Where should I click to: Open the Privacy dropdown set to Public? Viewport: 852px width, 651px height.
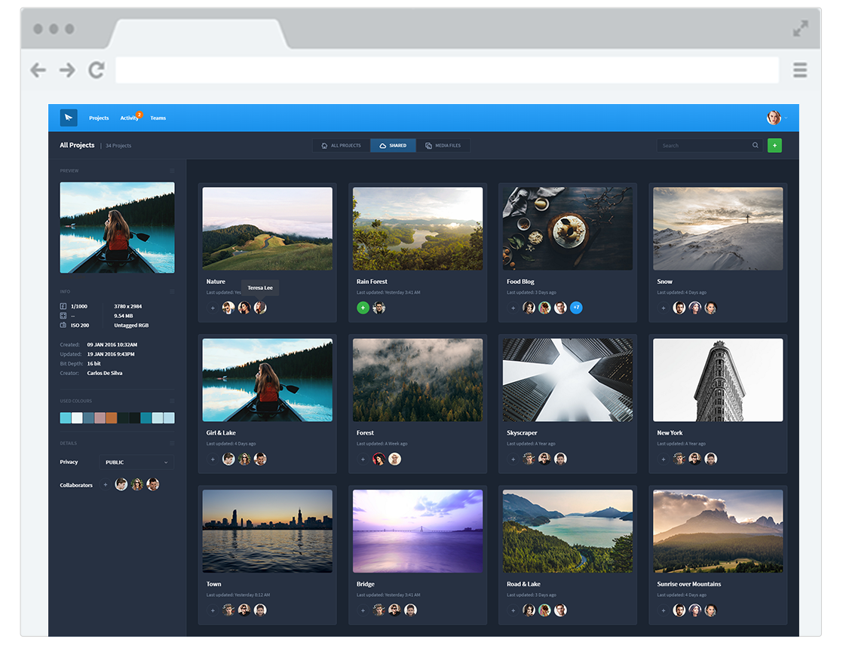point(136,462)
